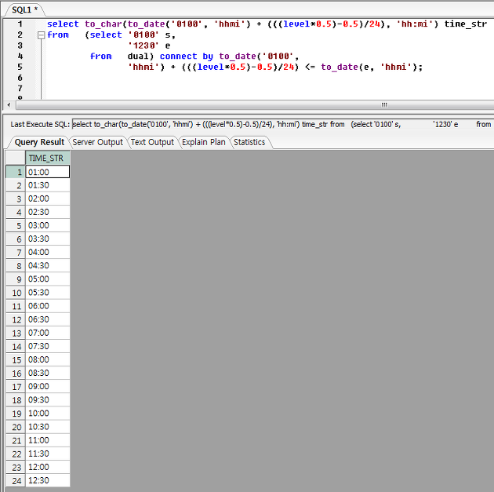Select row header 24 in results

[16, 481]
